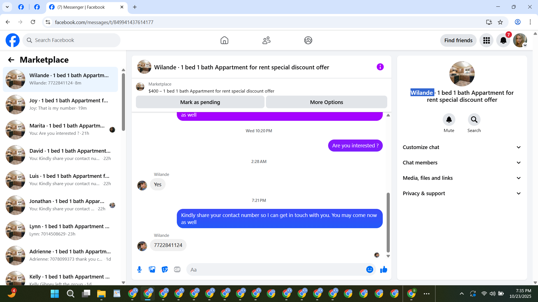538x302 pixels.
Task: Attach a file with the photo icon
Action: click(152, 270)
